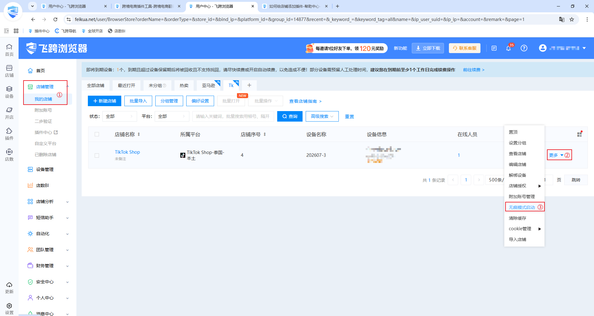Screen dimensions: 594x316
Task: Open the 状态 dropdown
Action: [119, 116]
